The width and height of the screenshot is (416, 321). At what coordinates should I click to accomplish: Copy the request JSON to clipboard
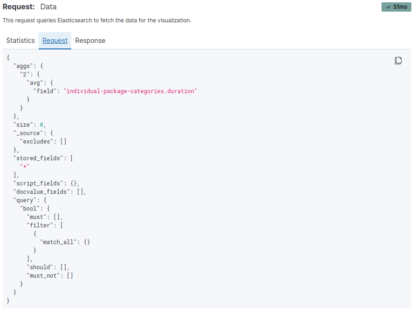[x=398, y=61]
